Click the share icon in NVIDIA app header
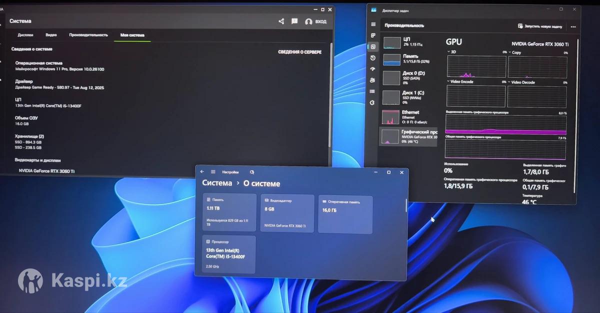 (x=281, y=21)
